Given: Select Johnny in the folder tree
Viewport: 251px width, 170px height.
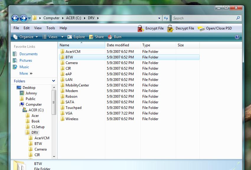Looking at the screenshot, I should pos(31,93).
